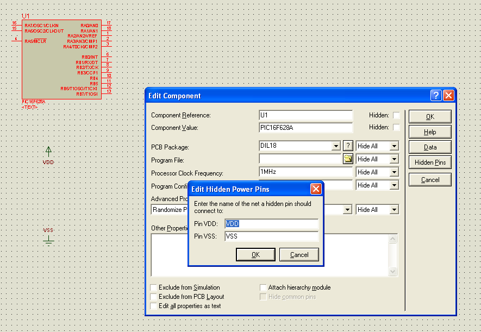
Task: Click pin label RA1/AN1 on the chip
Action: pyautogui.click(x=89, y=31)
